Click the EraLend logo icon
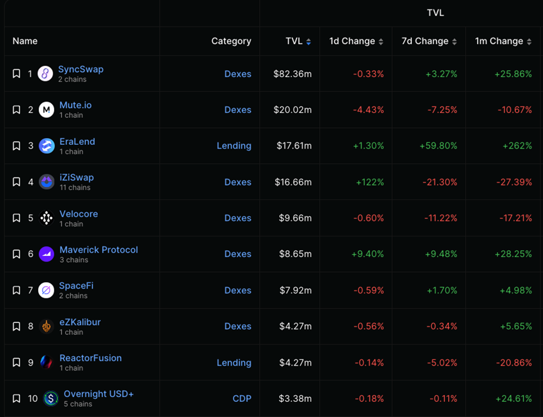Screen dimensions: 543x417 [x=46, y=146]
